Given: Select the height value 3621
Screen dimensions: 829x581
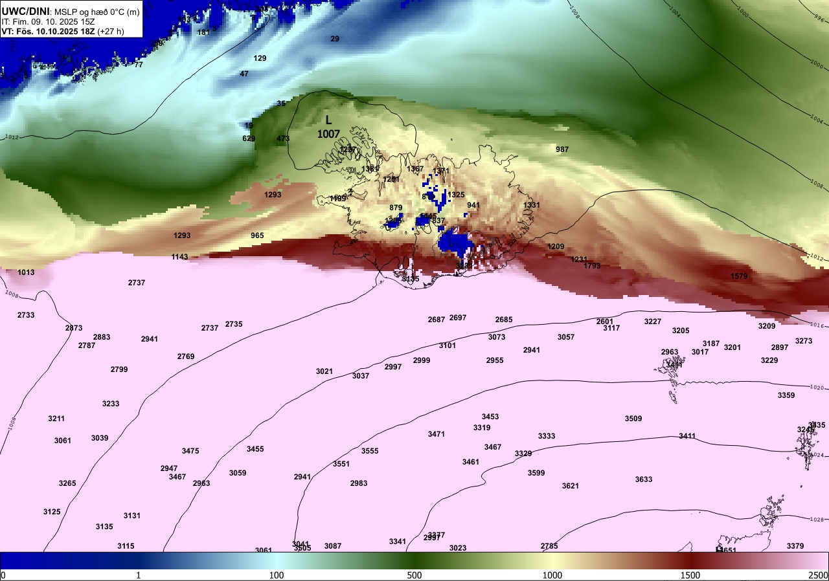Looking at the screenshot, I should coord(571,486).
